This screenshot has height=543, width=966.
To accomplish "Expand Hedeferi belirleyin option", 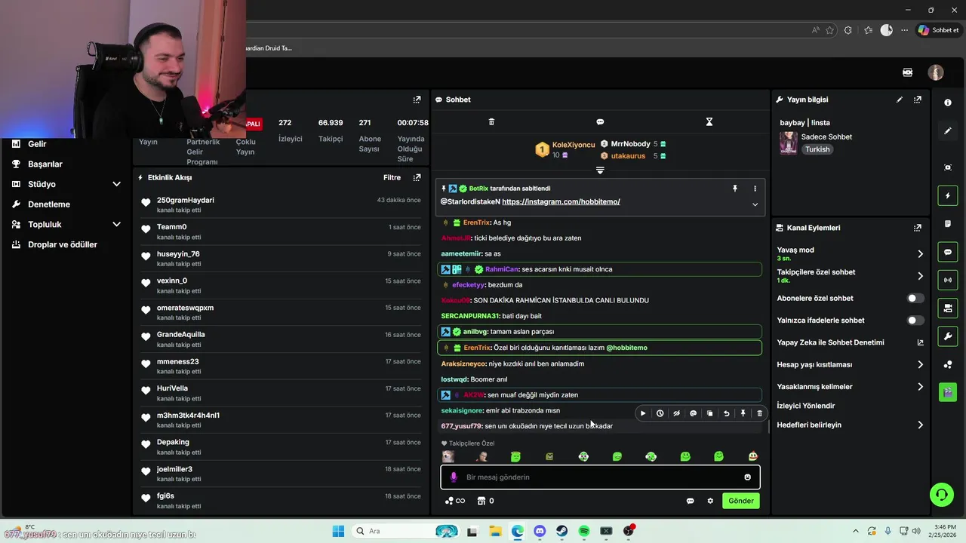I will click(x=920, y=425).
